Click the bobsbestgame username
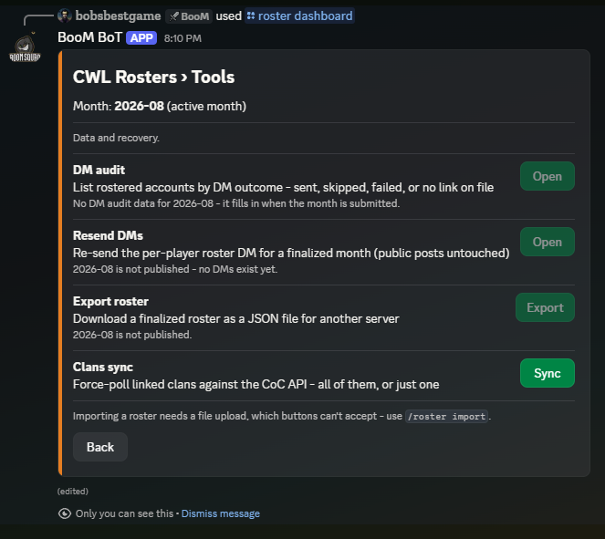The height and width of the screenshot is (539, 605). (x=118, y=16)
